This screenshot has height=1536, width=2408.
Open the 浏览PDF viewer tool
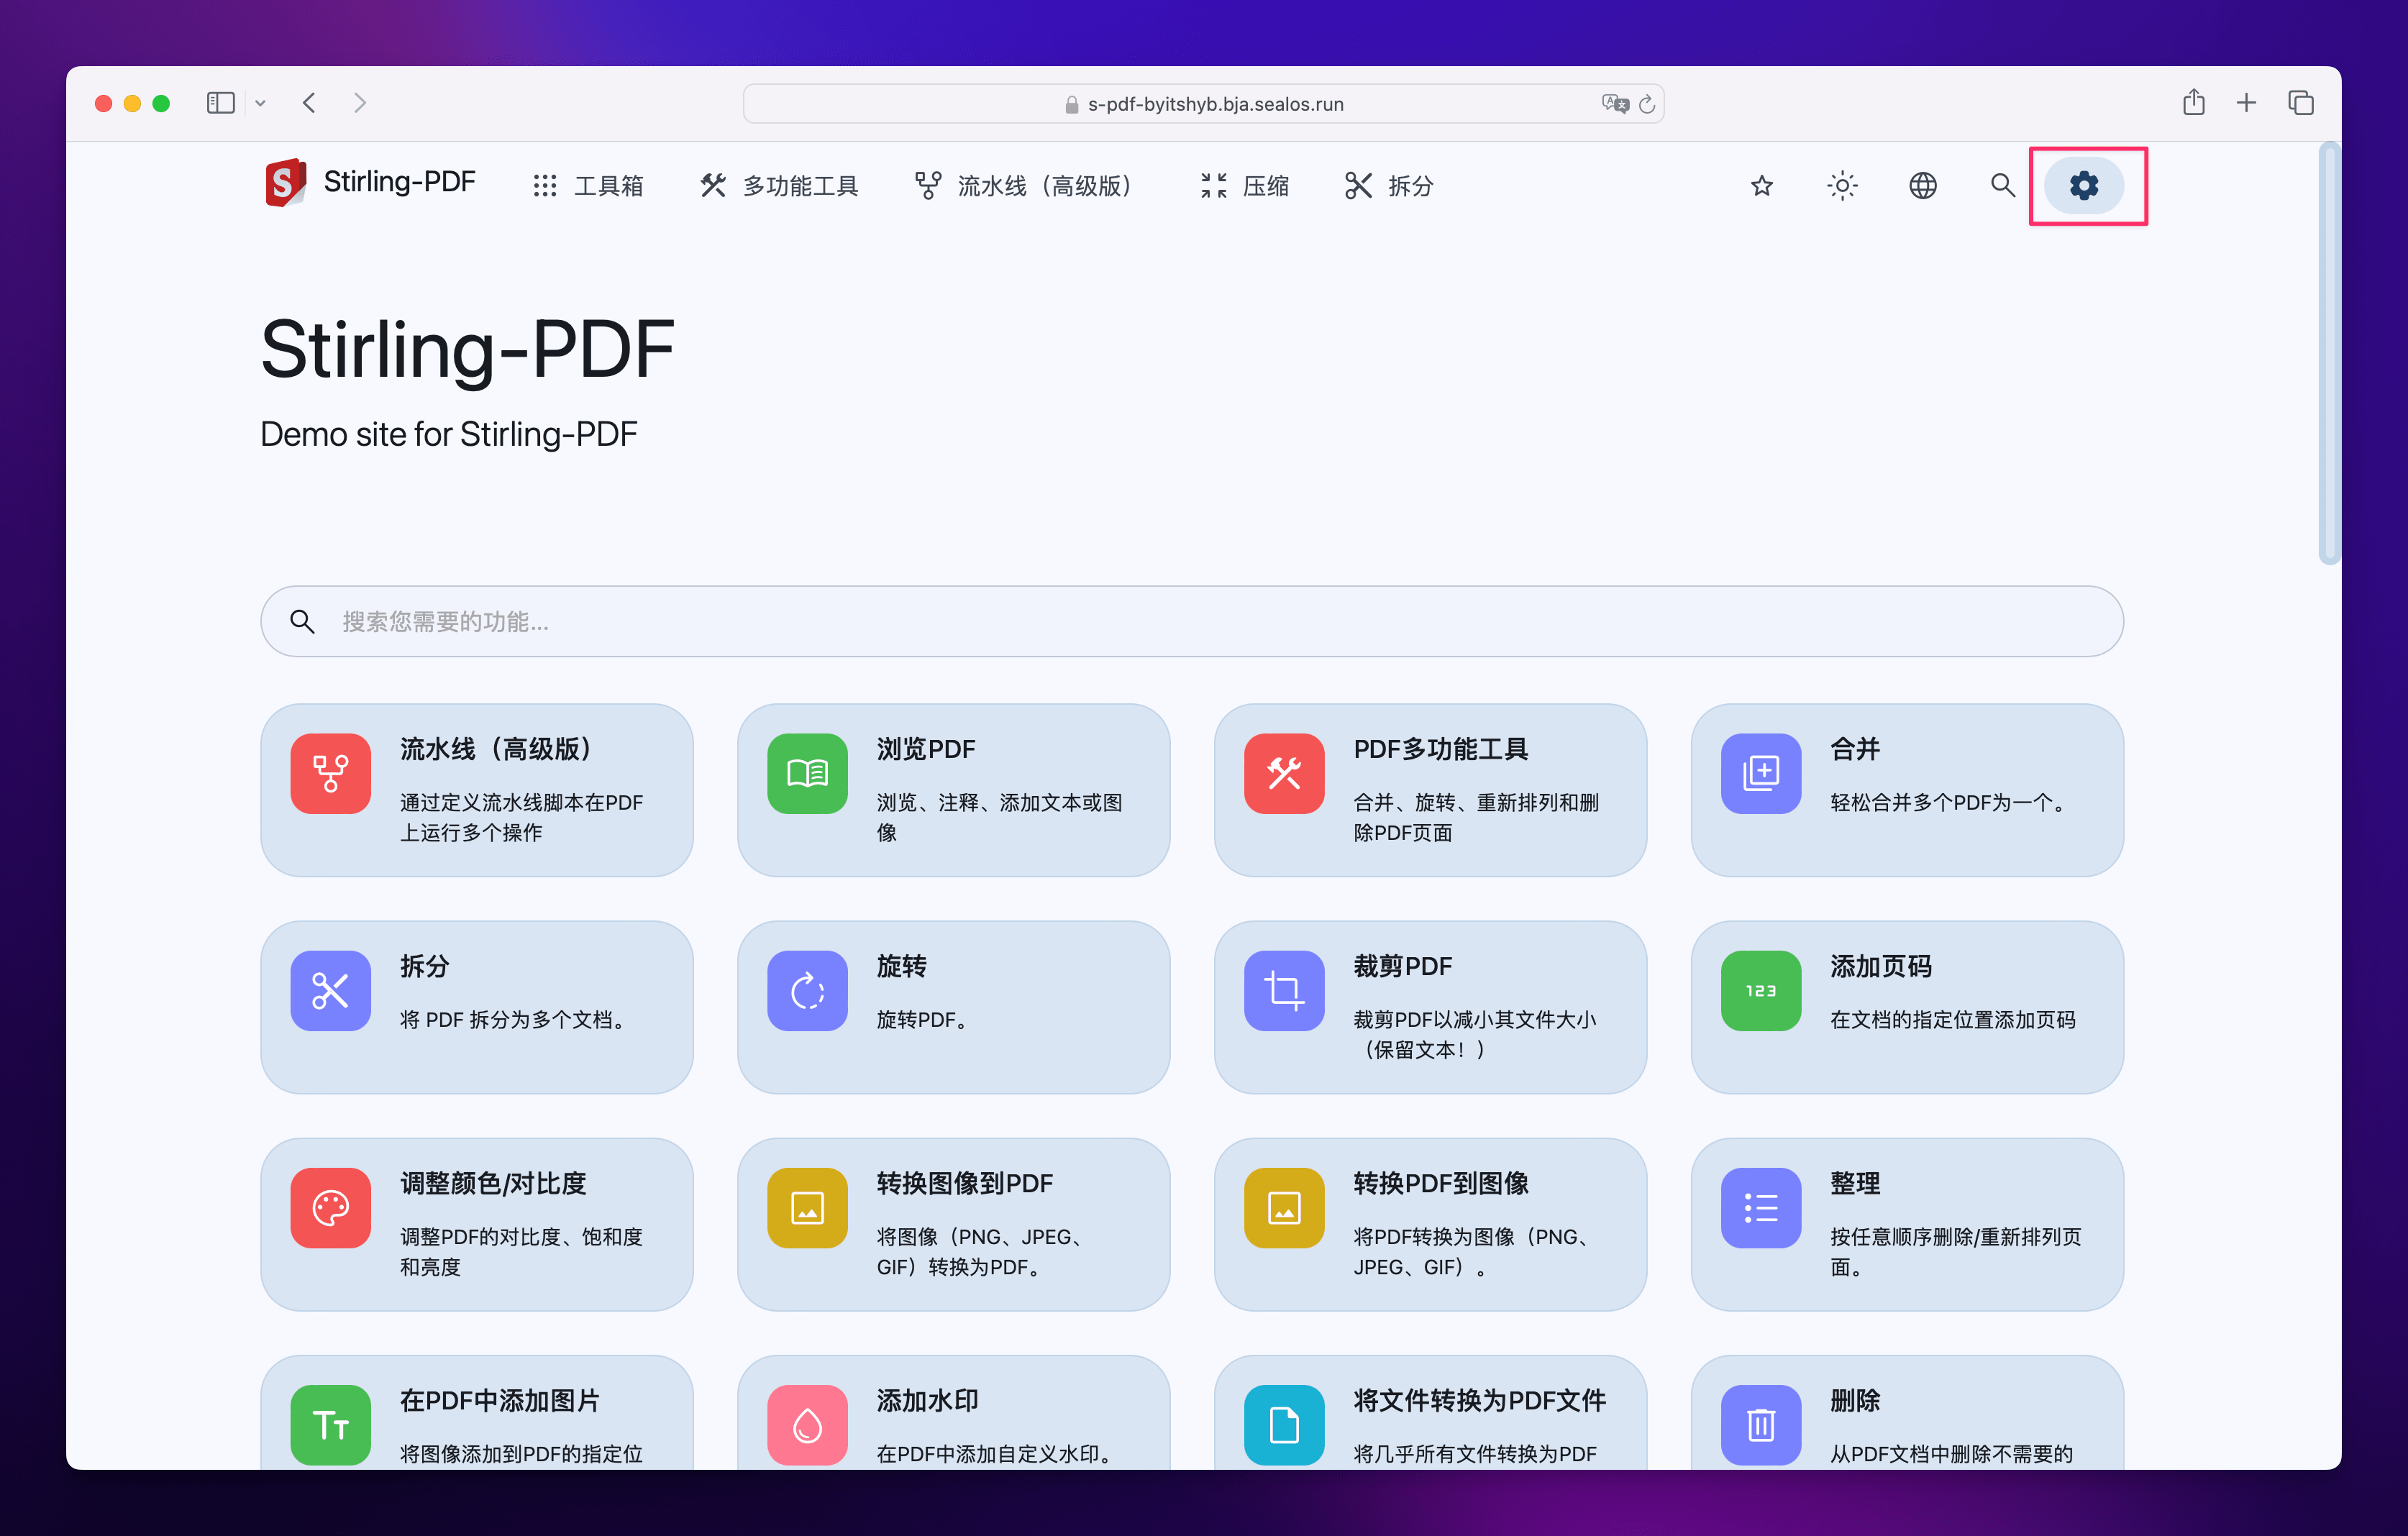(806, 773)
